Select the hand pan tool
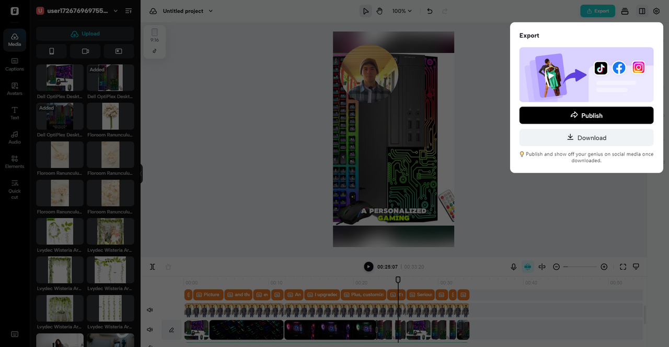Screen dimensions: 669x347 (380, 11)
